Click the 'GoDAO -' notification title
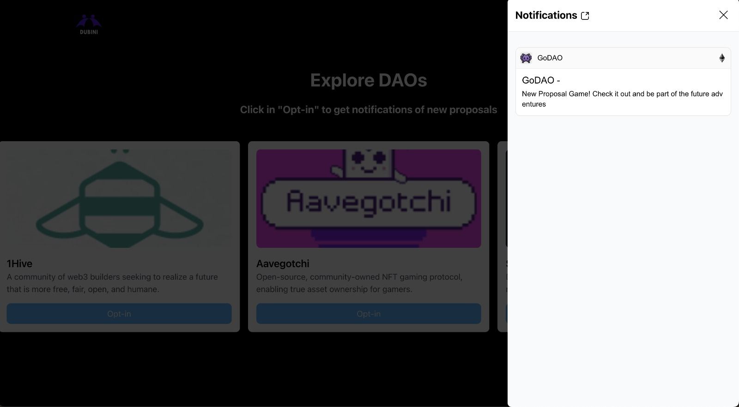The width and height of the screenshot is (739, 407). click(541, 80)
